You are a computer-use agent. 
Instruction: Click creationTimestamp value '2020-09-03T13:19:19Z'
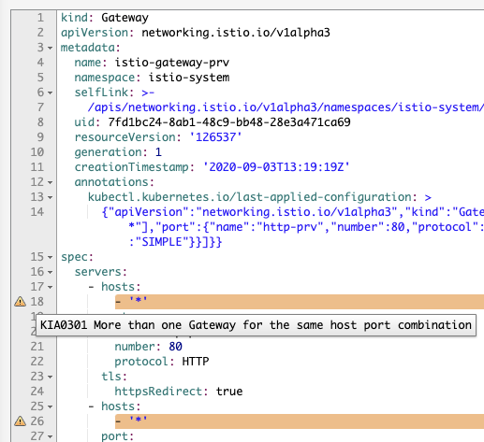[x=276, y=167]
